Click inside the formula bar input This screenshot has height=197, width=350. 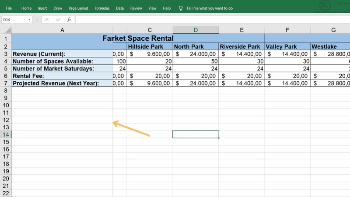click(x=210, y=20)
